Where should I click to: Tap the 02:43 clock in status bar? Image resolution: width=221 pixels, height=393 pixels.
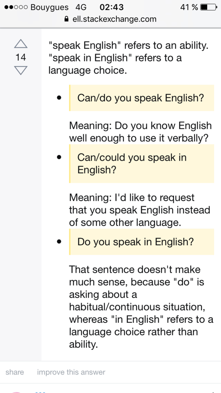click(x=111, y=7)
